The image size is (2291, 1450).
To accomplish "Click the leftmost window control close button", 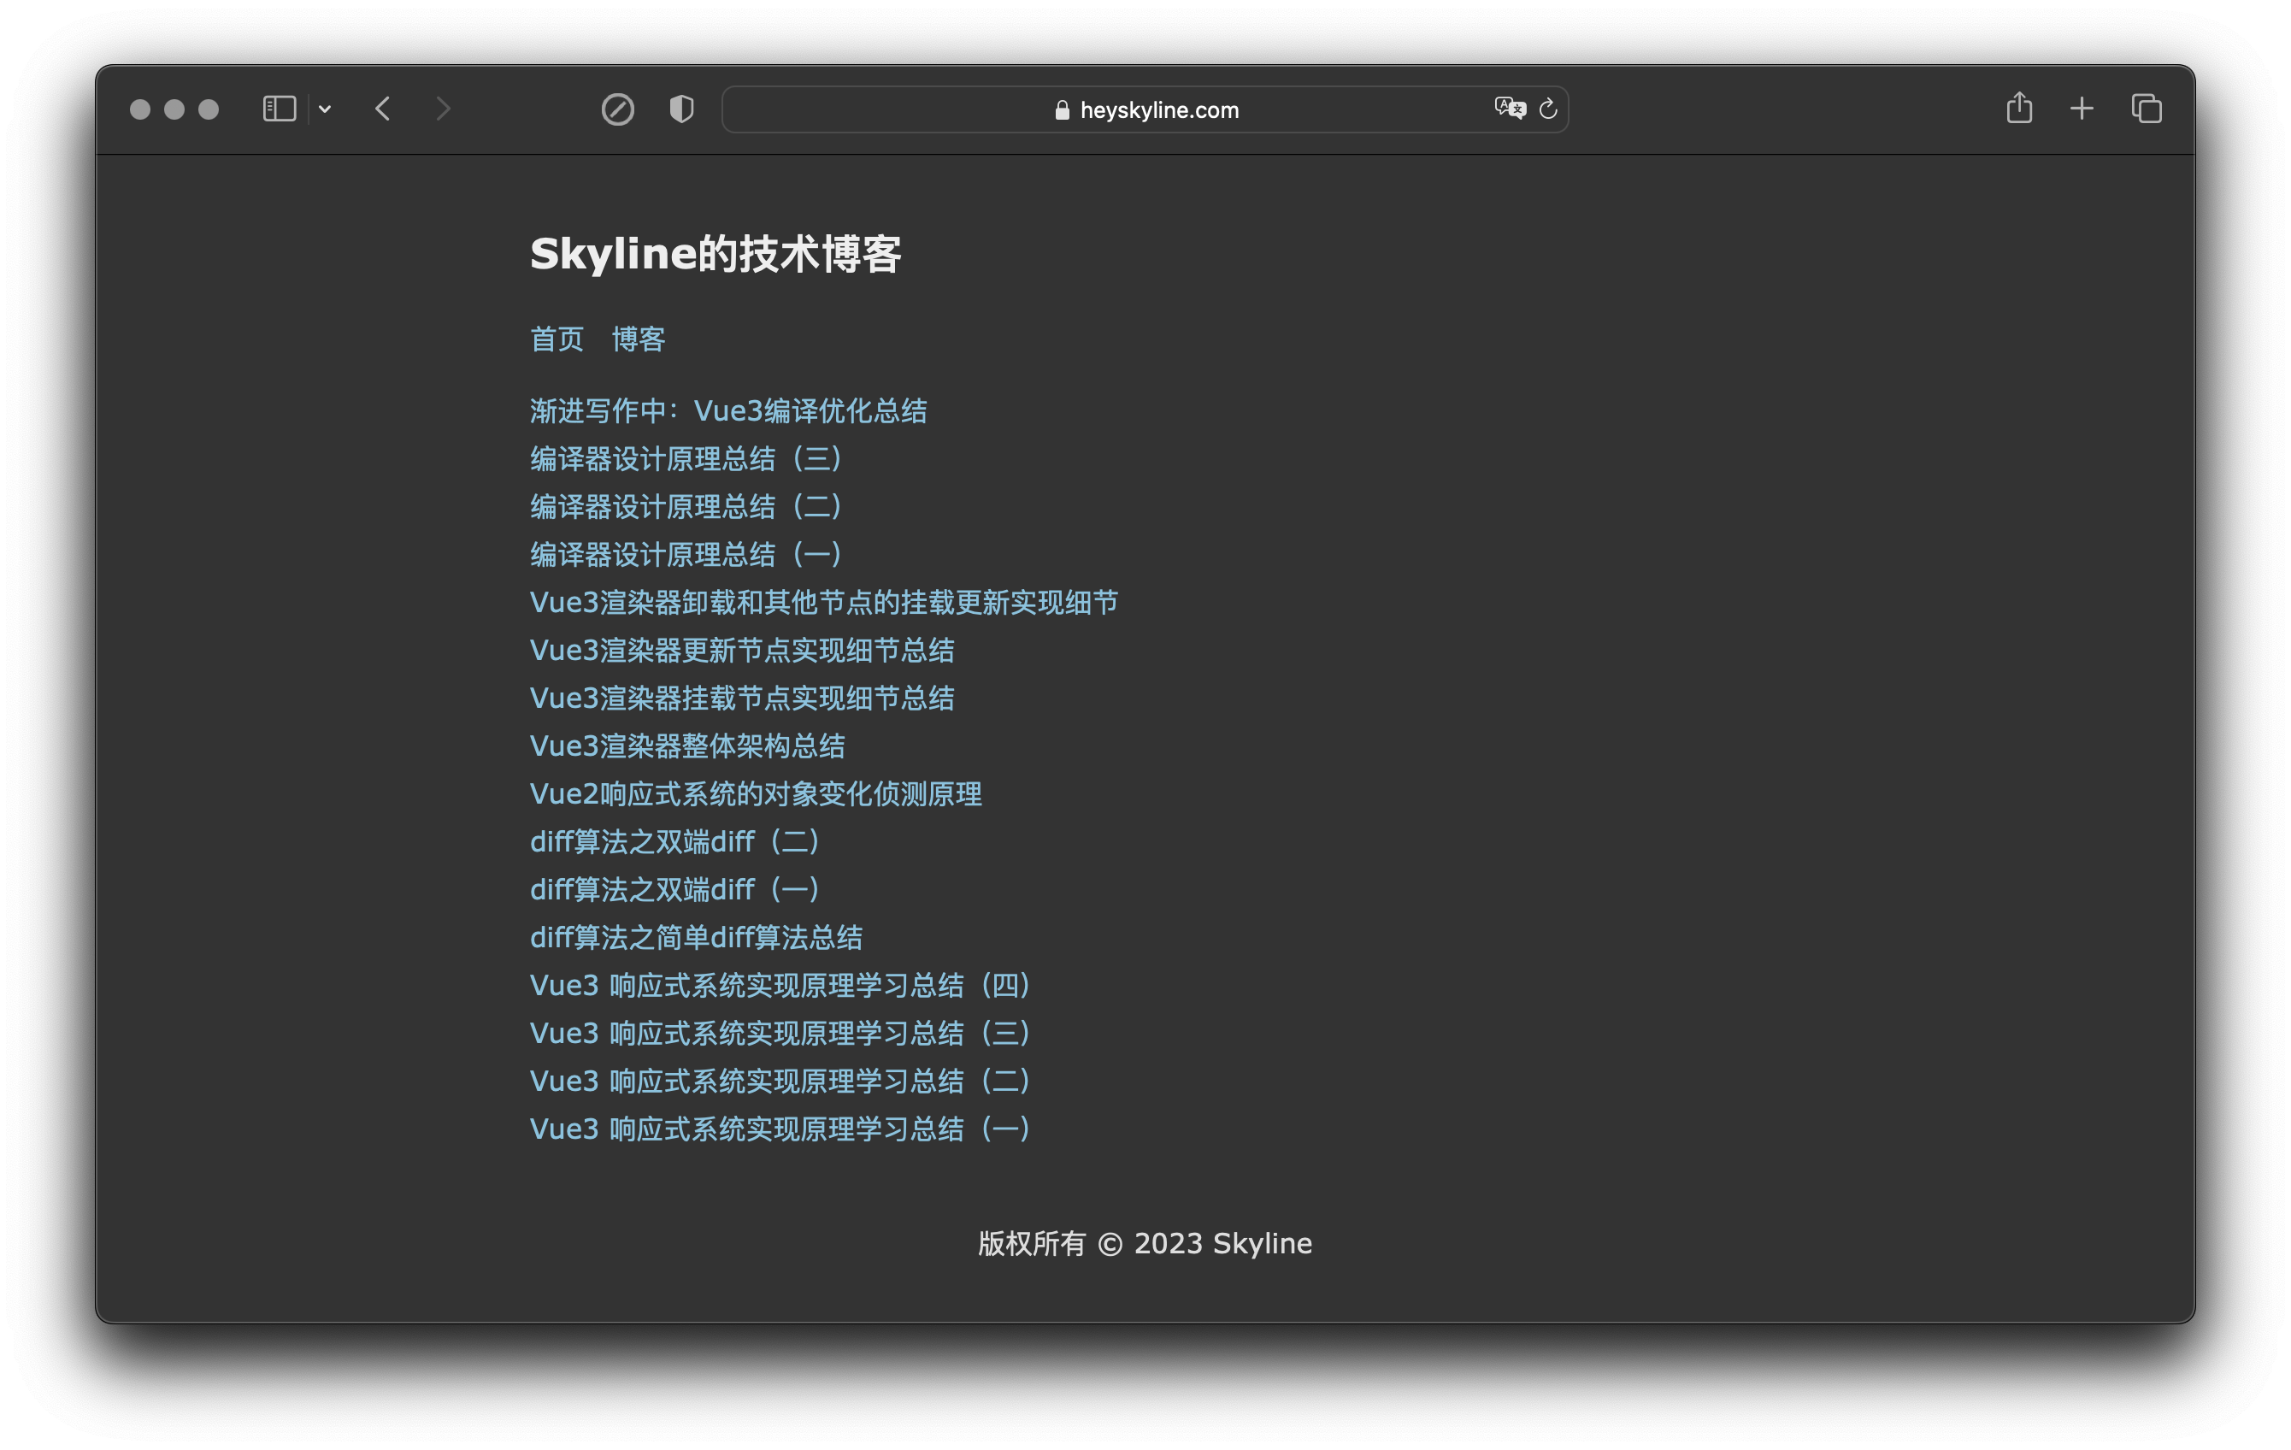I will 140,109.
